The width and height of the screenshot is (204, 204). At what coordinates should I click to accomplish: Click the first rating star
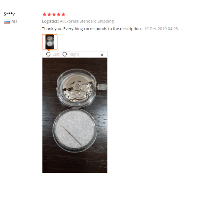[x=44, y=15]
